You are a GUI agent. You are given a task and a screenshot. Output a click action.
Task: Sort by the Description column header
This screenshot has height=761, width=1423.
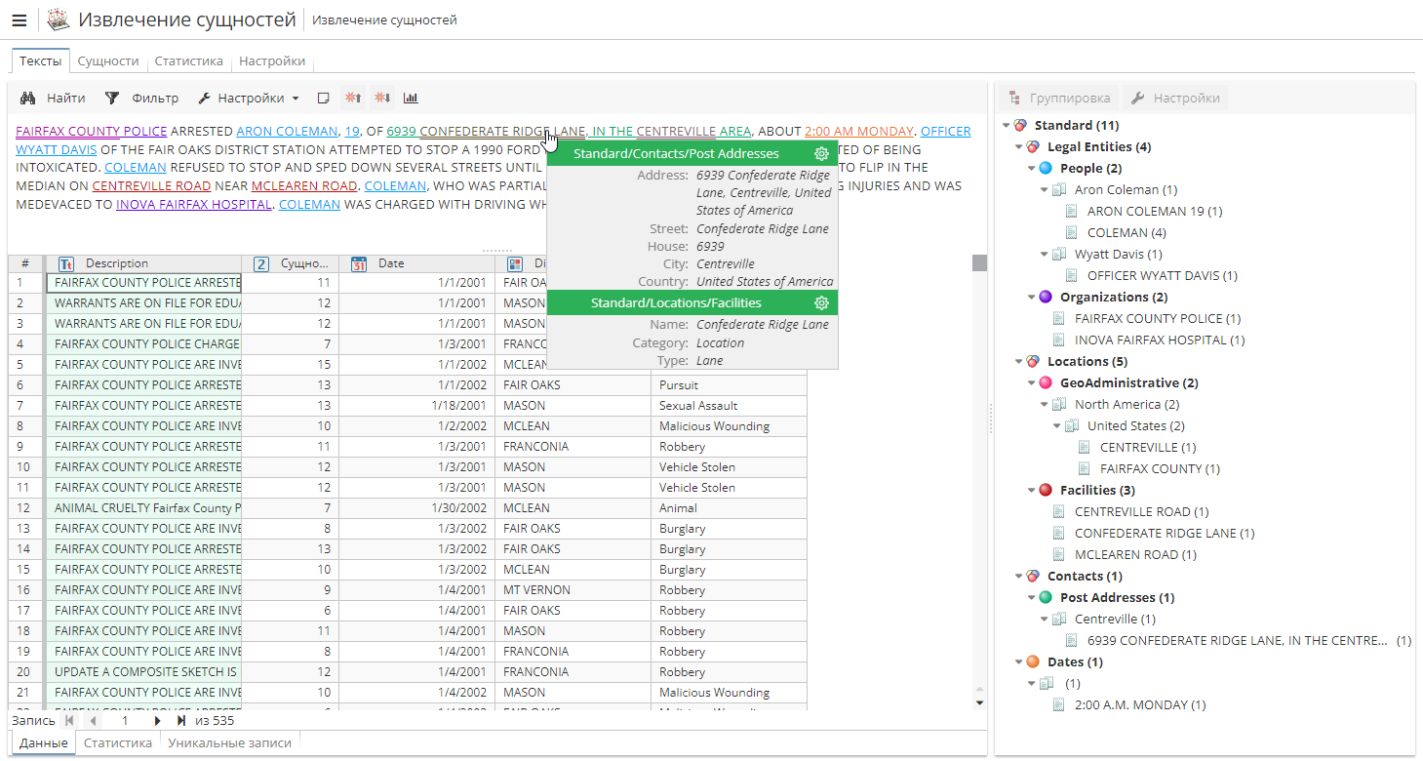click(143, 263)
